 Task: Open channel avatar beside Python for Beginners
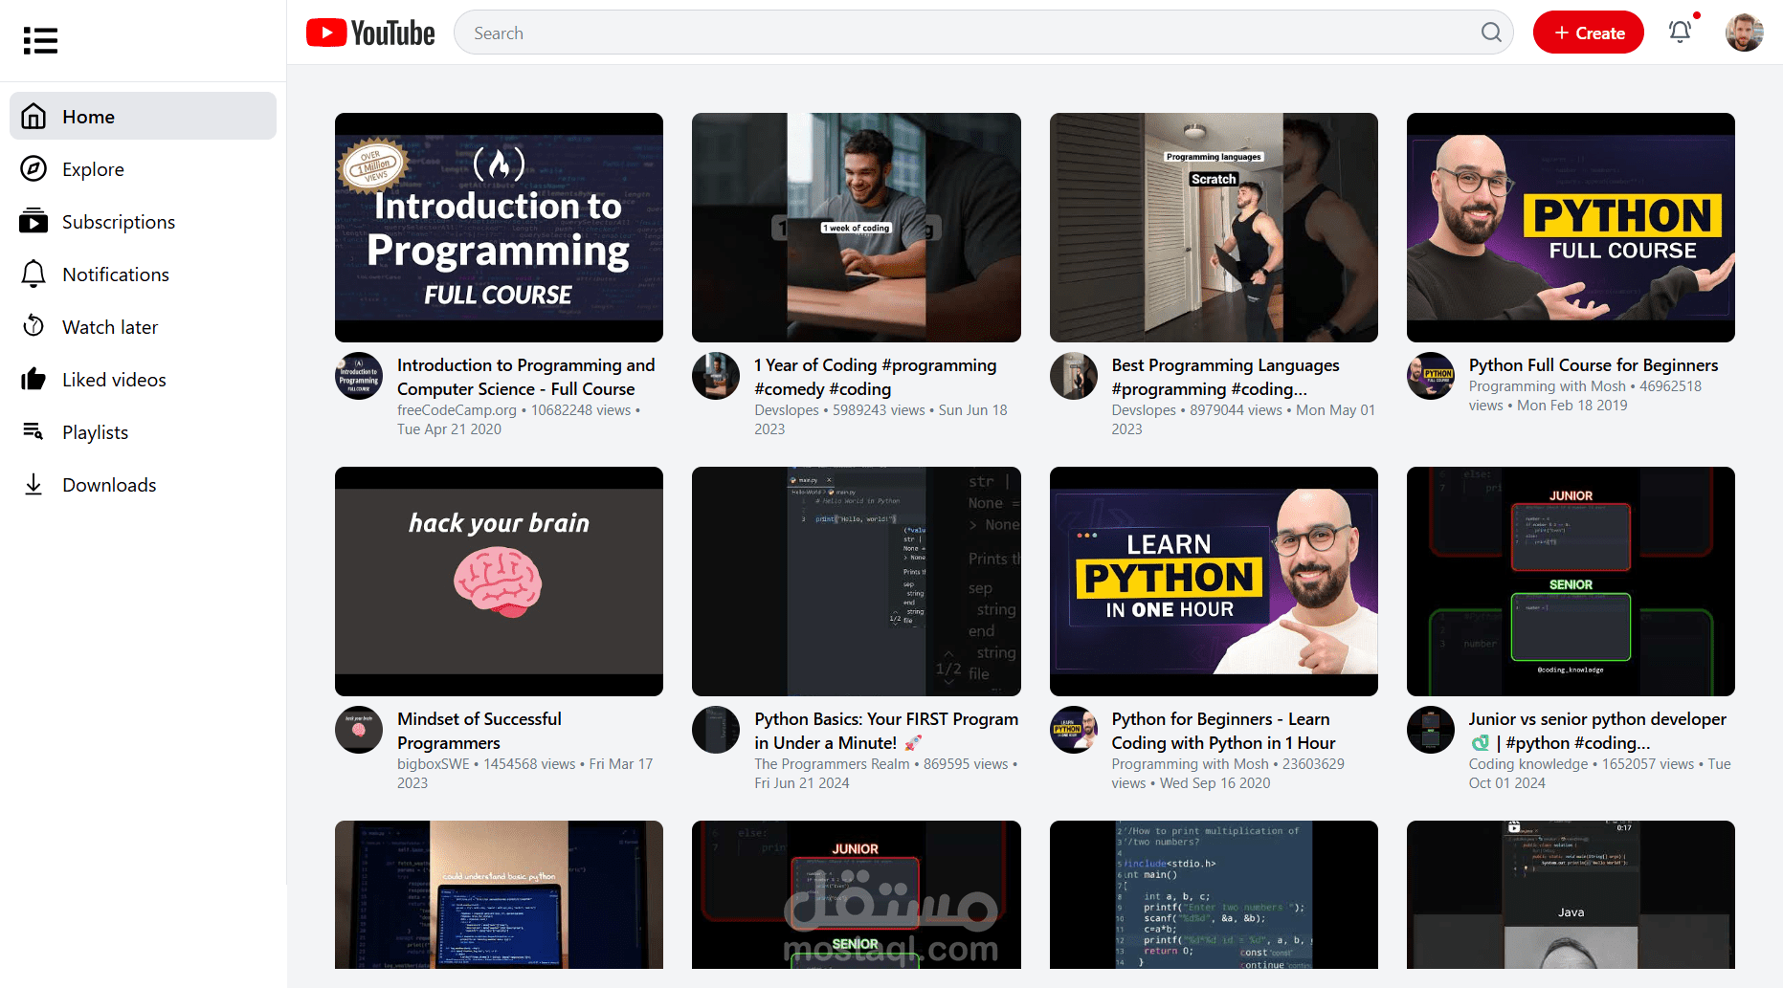pos(1074,730)
